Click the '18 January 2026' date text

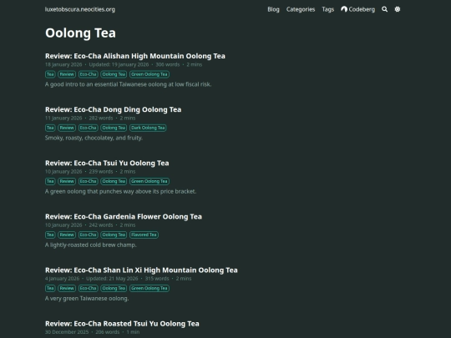(x=63, y=64)
